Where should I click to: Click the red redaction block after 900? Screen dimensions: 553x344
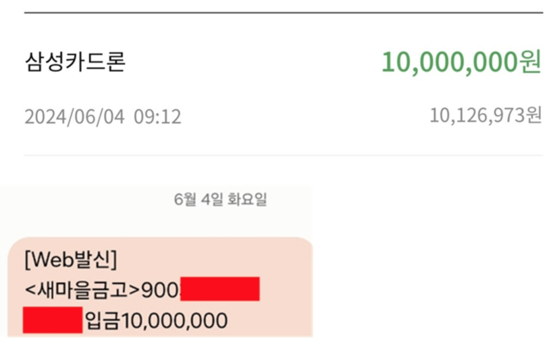(x=220, y=289)
